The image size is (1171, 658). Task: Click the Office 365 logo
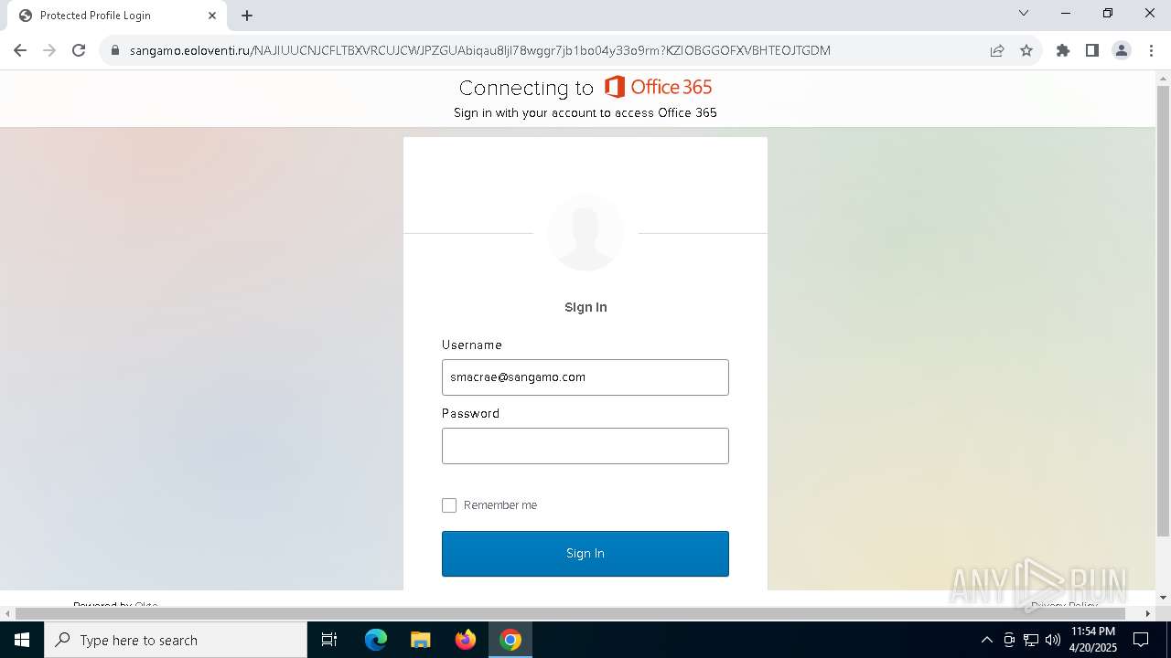tap(658, 87)
